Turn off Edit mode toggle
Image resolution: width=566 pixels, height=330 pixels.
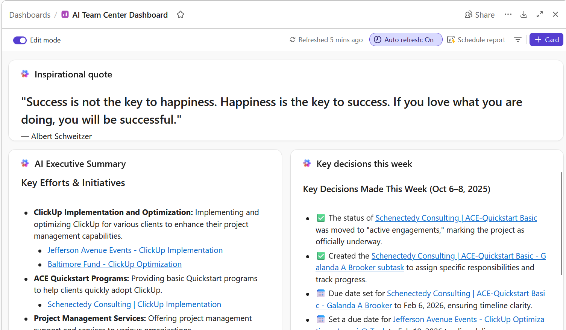tap(20, 40)
